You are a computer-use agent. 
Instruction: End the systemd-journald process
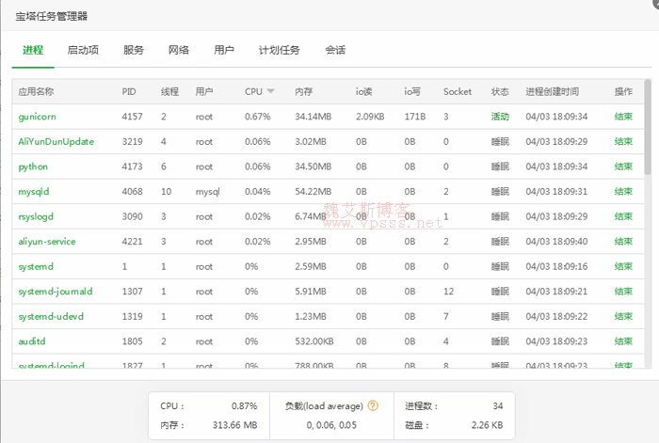pos(623,292)
